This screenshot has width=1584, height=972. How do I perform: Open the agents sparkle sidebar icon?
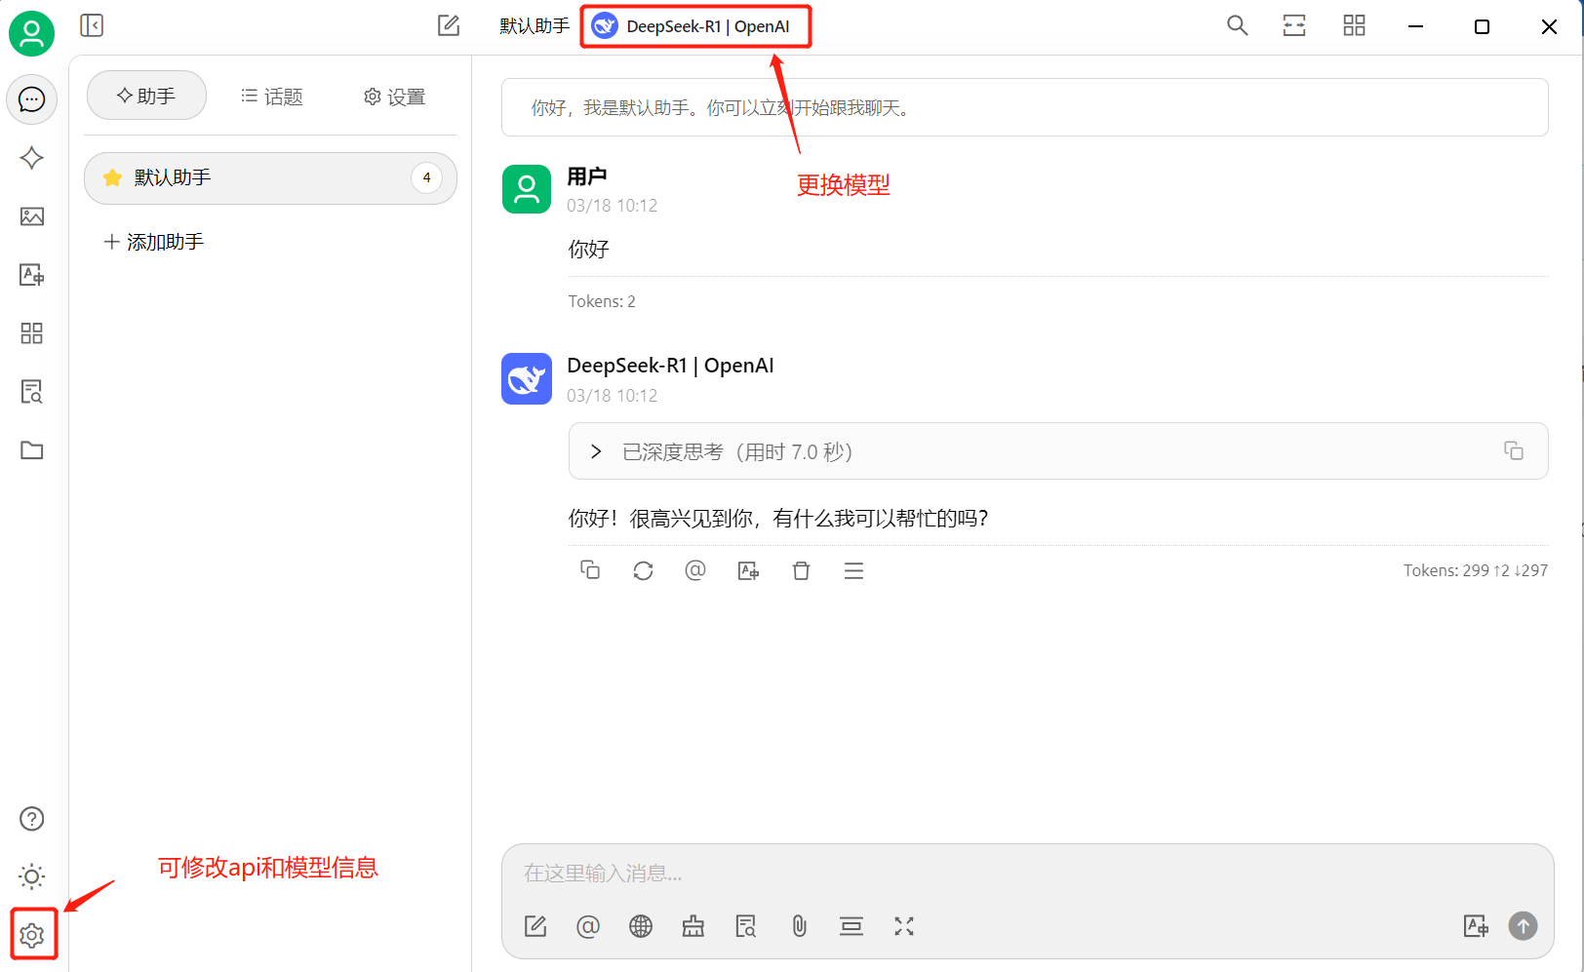point(32,158)
